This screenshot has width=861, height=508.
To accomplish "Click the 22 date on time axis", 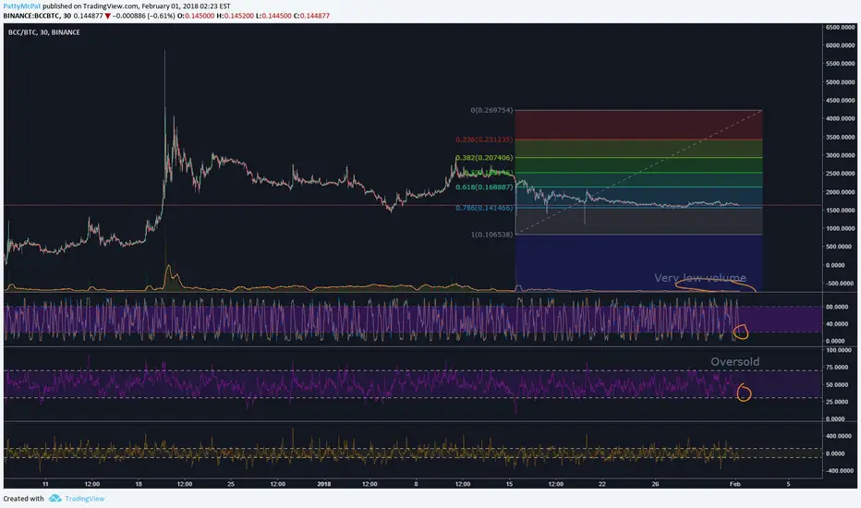I will pos(602,484).
